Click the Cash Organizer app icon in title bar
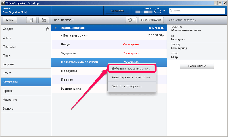The width and height of the screenshot is (228, 137). tap(3, 3)
